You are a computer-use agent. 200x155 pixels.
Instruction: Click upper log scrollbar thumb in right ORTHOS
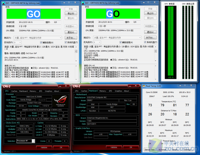click(156, 51)
